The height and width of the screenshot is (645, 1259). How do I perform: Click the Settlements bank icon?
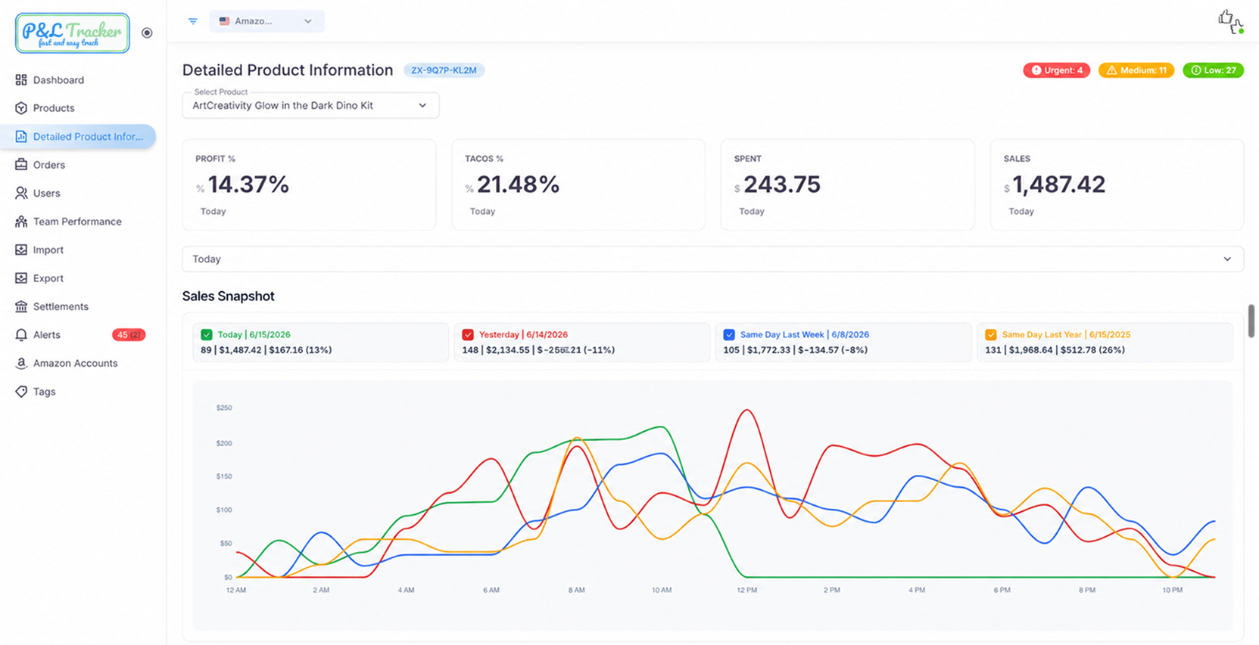[x=21, y=306]
